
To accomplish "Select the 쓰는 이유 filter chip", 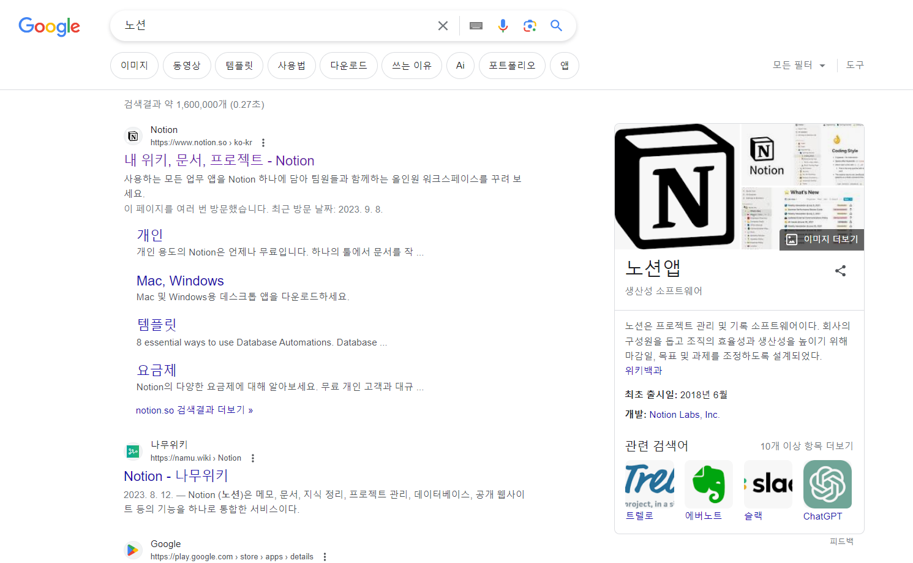I will [411, 66].
